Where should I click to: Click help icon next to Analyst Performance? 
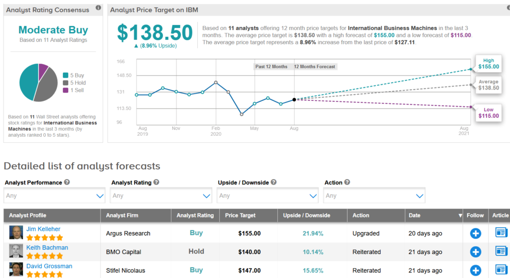67,182
